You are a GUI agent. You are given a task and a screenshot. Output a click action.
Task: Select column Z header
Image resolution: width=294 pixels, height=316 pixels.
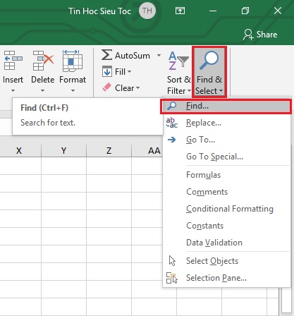click(x=109, y=150)
